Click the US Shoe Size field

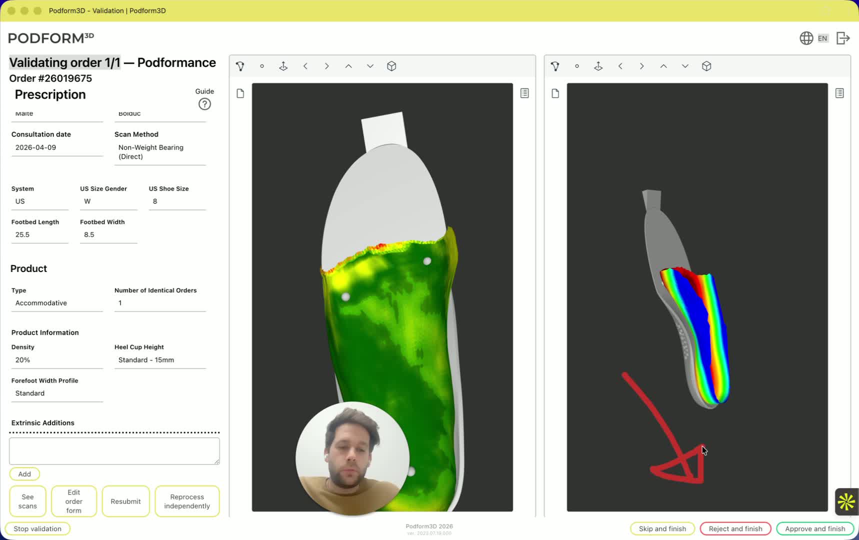[x=177, y=201]
